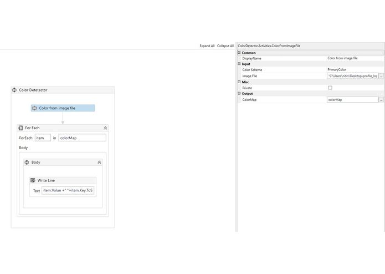This screenshot has width=385, height=274.
Task: Click the Color Detetector sequence icon
Action: click(x=14, y=90)
